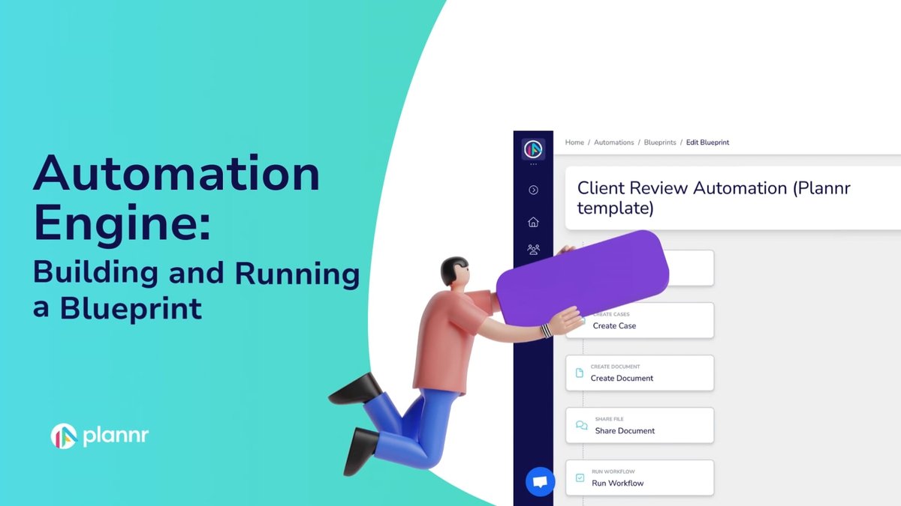Click the Client Review Automation title field

click(713, 198)
